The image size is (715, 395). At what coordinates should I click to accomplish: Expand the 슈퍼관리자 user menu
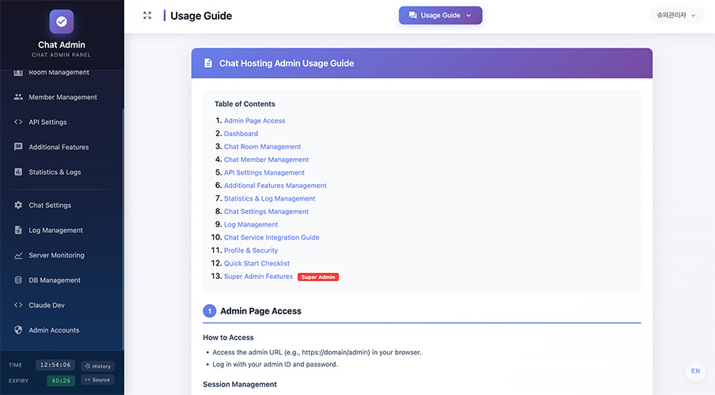coord(676,15)
